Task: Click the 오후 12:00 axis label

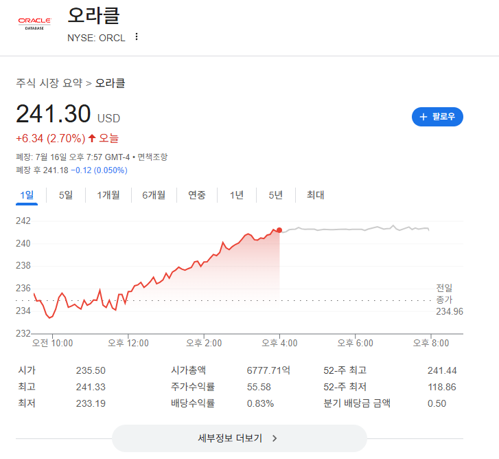Action: point(128,343)
